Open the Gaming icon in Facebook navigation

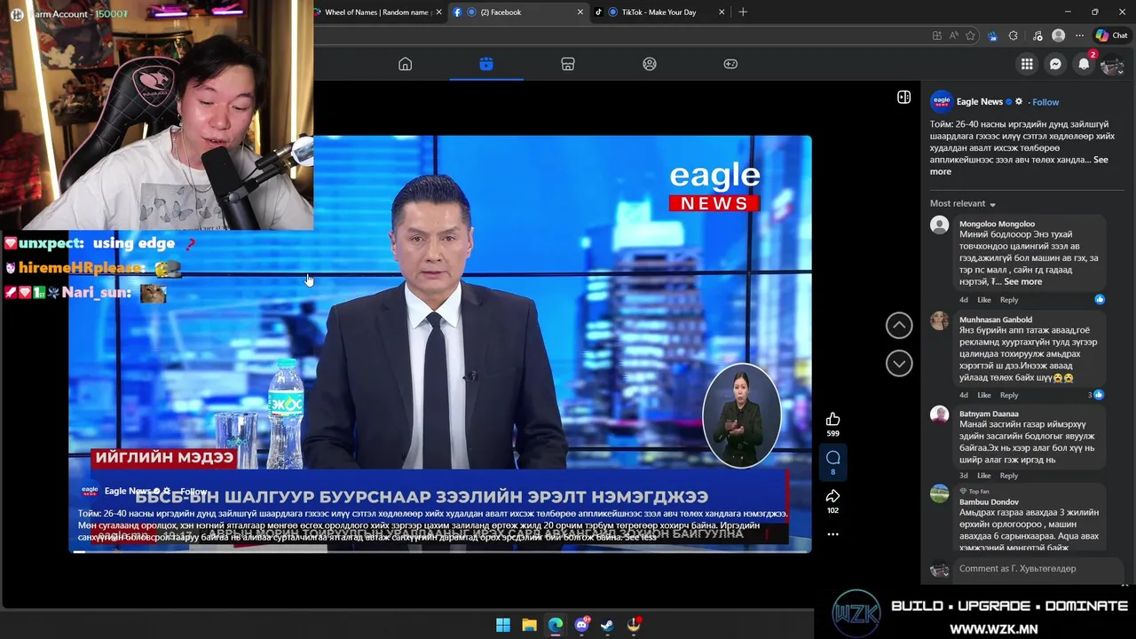[x=730, y=64]
